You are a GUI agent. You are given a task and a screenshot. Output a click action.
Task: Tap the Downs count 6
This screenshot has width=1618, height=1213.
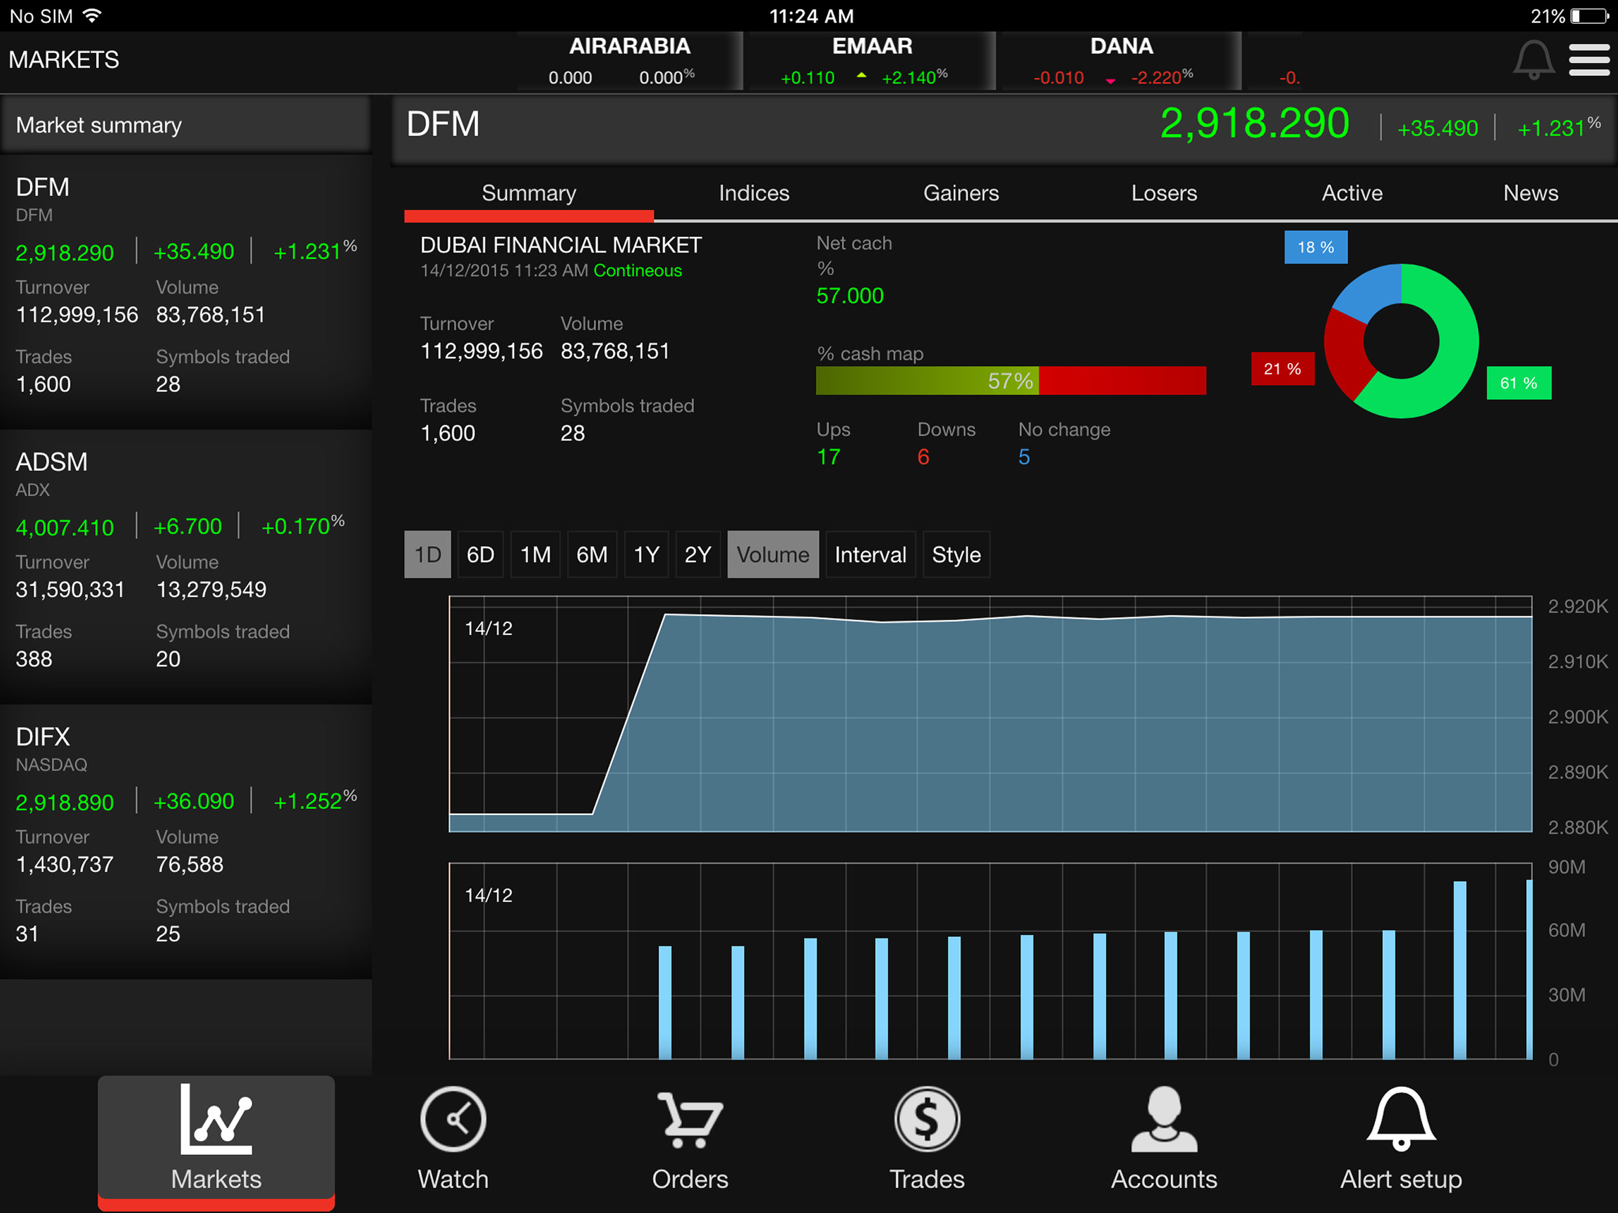tap(923, 457)
